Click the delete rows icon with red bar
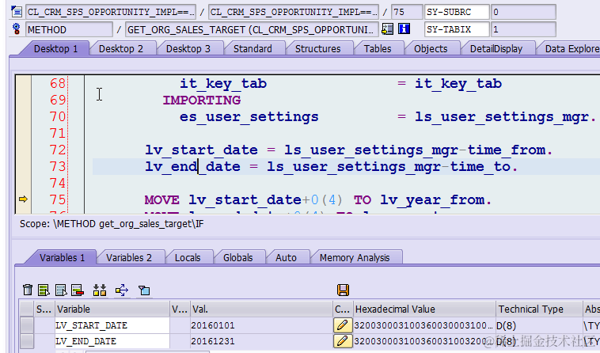600x353 pixels. point(78,290)
